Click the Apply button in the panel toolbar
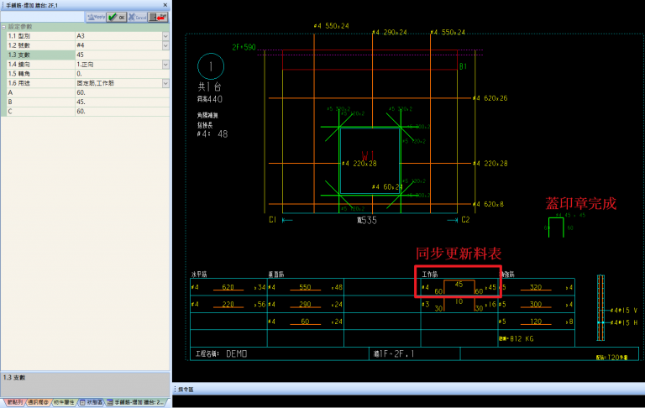Screen dimensions: 645x408 97,17
